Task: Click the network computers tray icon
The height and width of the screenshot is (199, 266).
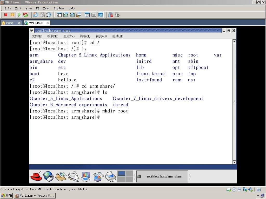Action: point(262,196)
